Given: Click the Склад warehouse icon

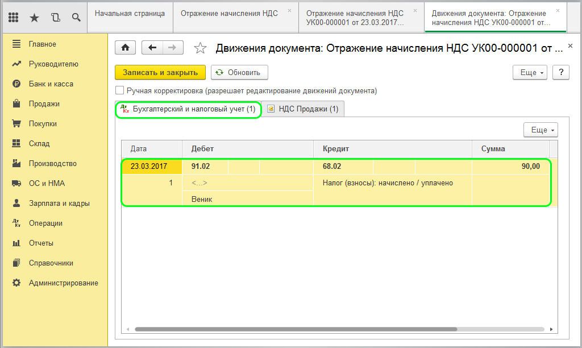Looking at the screenshot, I should (16, 143).
